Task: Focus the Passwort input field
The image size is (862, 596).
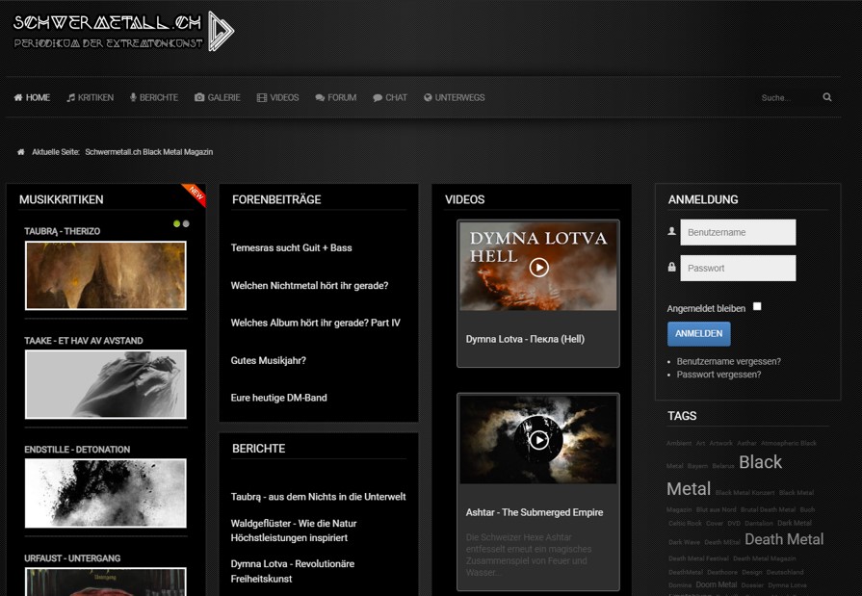Action: [x=738, y=268]
